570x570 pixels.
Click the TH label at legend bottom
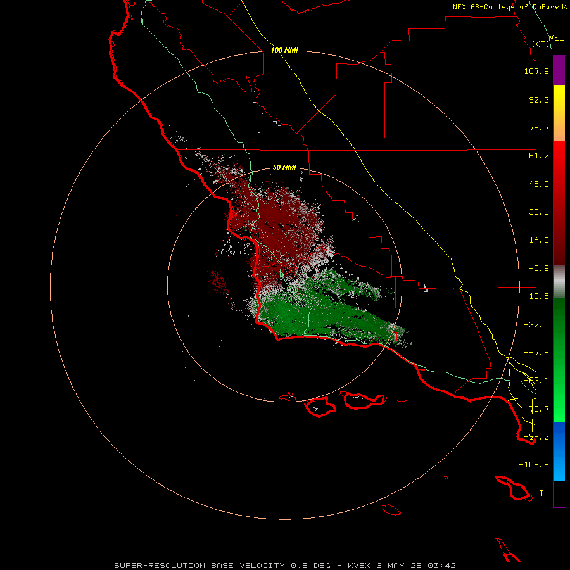pyautogui.click(x=544, y=493)
